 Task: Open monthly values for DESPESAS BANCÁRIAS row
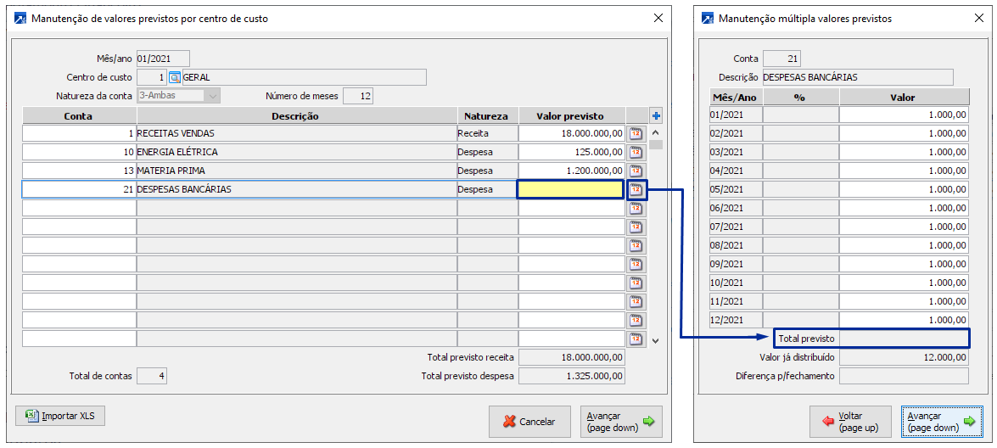tap(636, 189)
